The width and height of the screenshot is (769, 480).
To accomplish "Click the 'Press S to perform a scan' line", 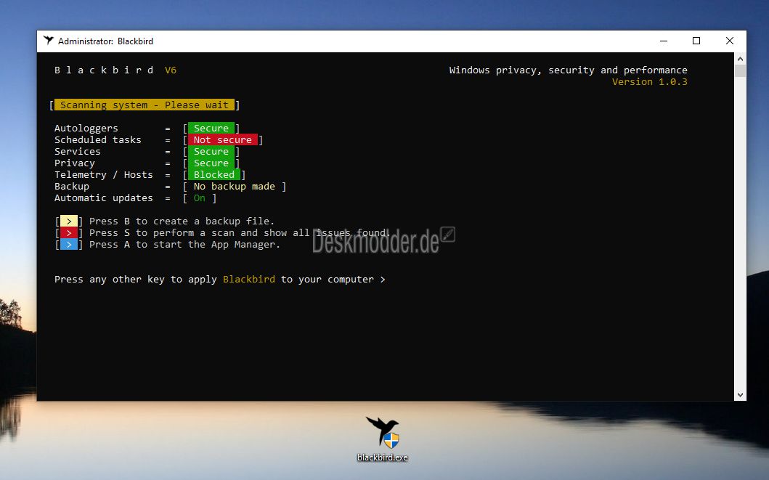I will (240, 233).
